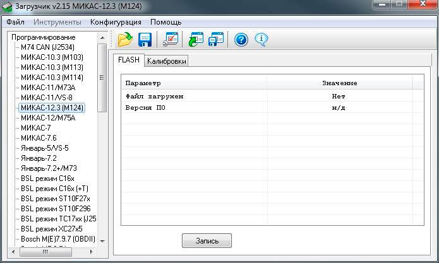Select Январь-5/VS-5 in the tree
Image resolution: width=439 pixels, height=263 pixels.
pyautogui.click(x=44, y=148)
